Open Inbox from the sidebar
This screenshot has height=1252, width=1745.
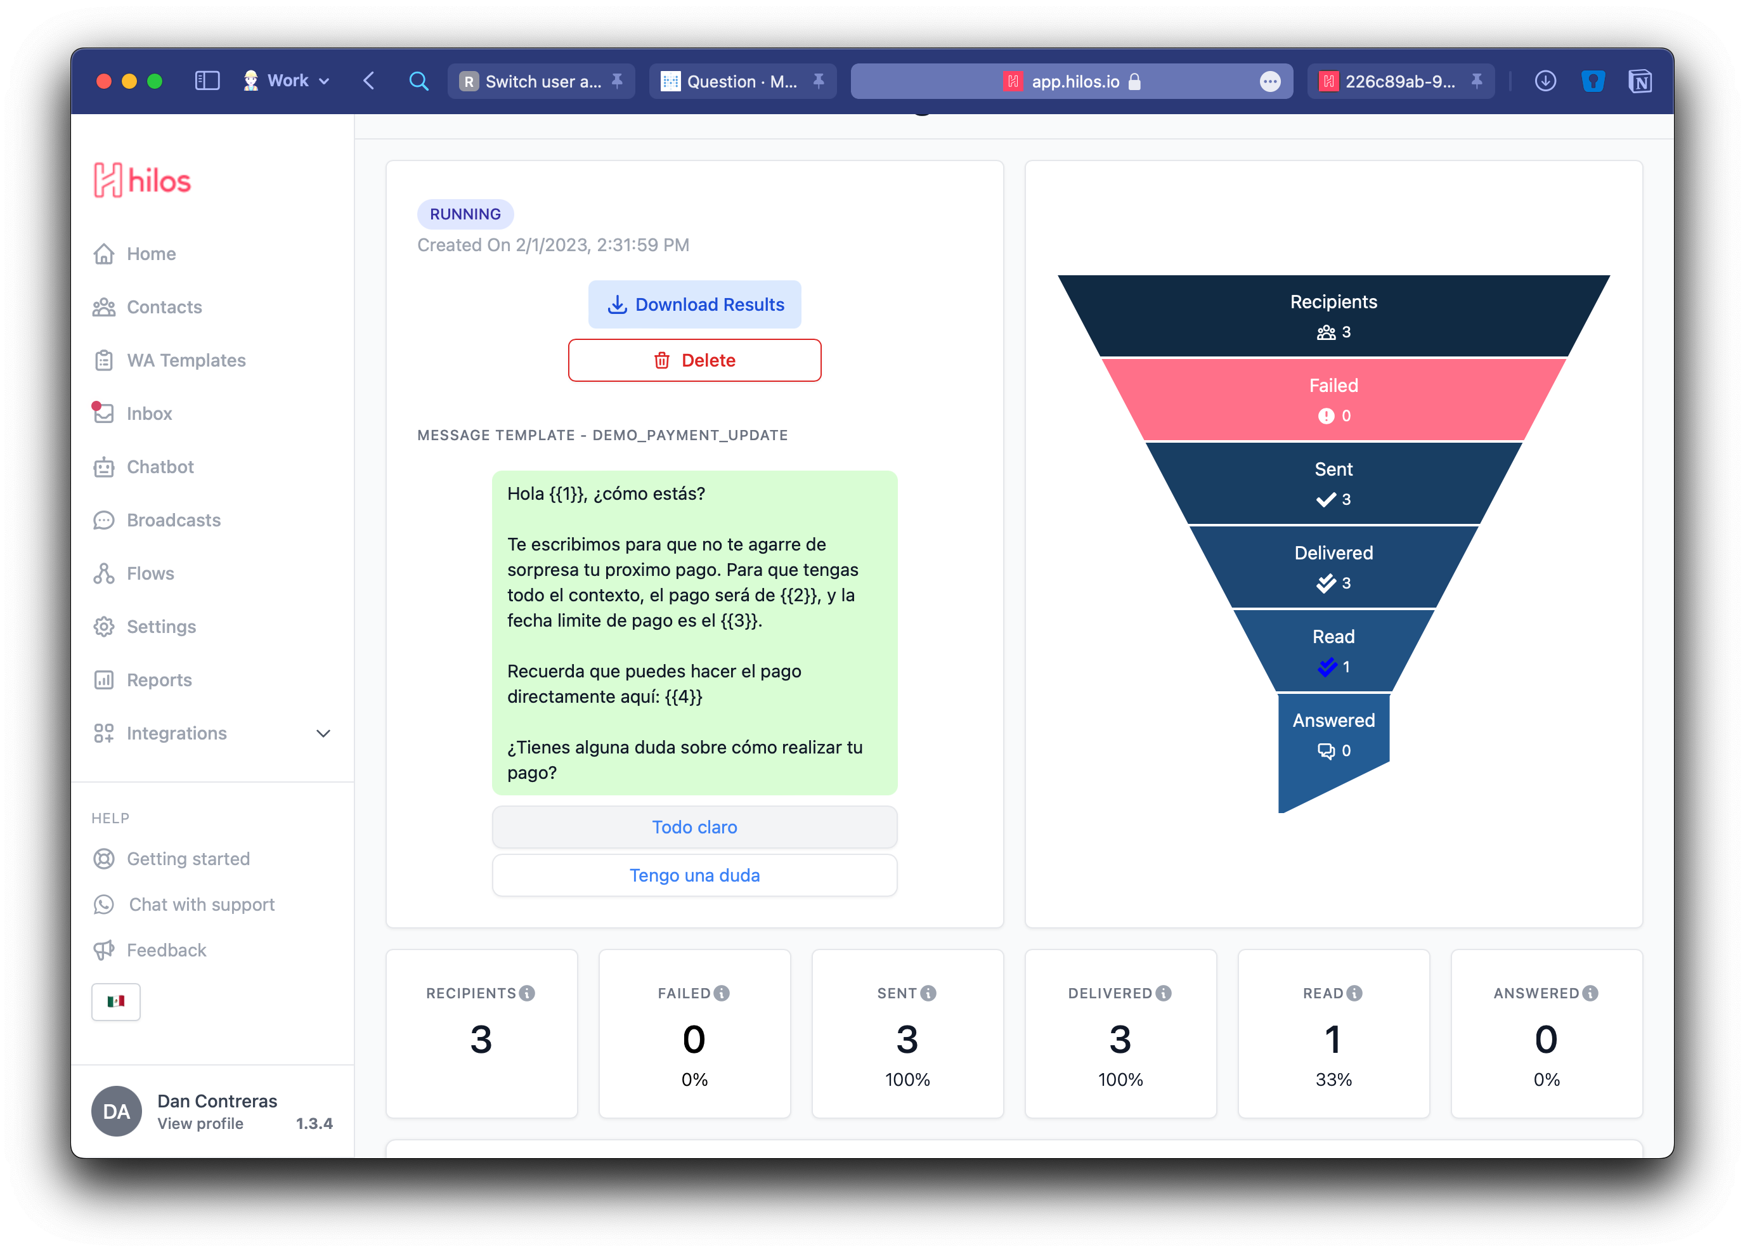pos(149,414)
